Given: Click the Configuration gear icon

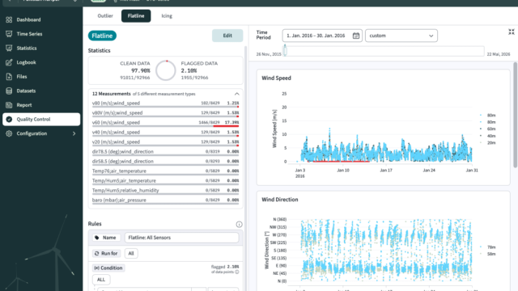Looking at the screenshot, I should pyautogui.click(x=9, y=133).
